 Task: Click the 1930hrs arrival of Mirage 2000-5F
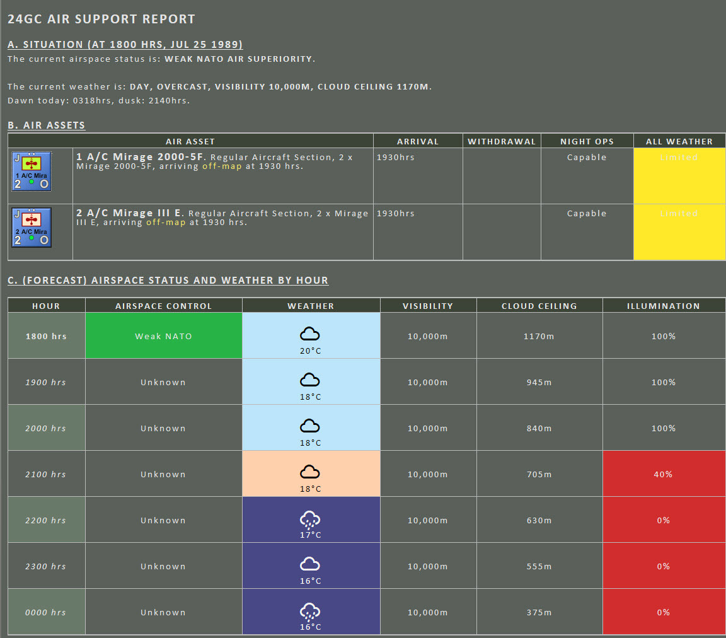pos(395,157)
